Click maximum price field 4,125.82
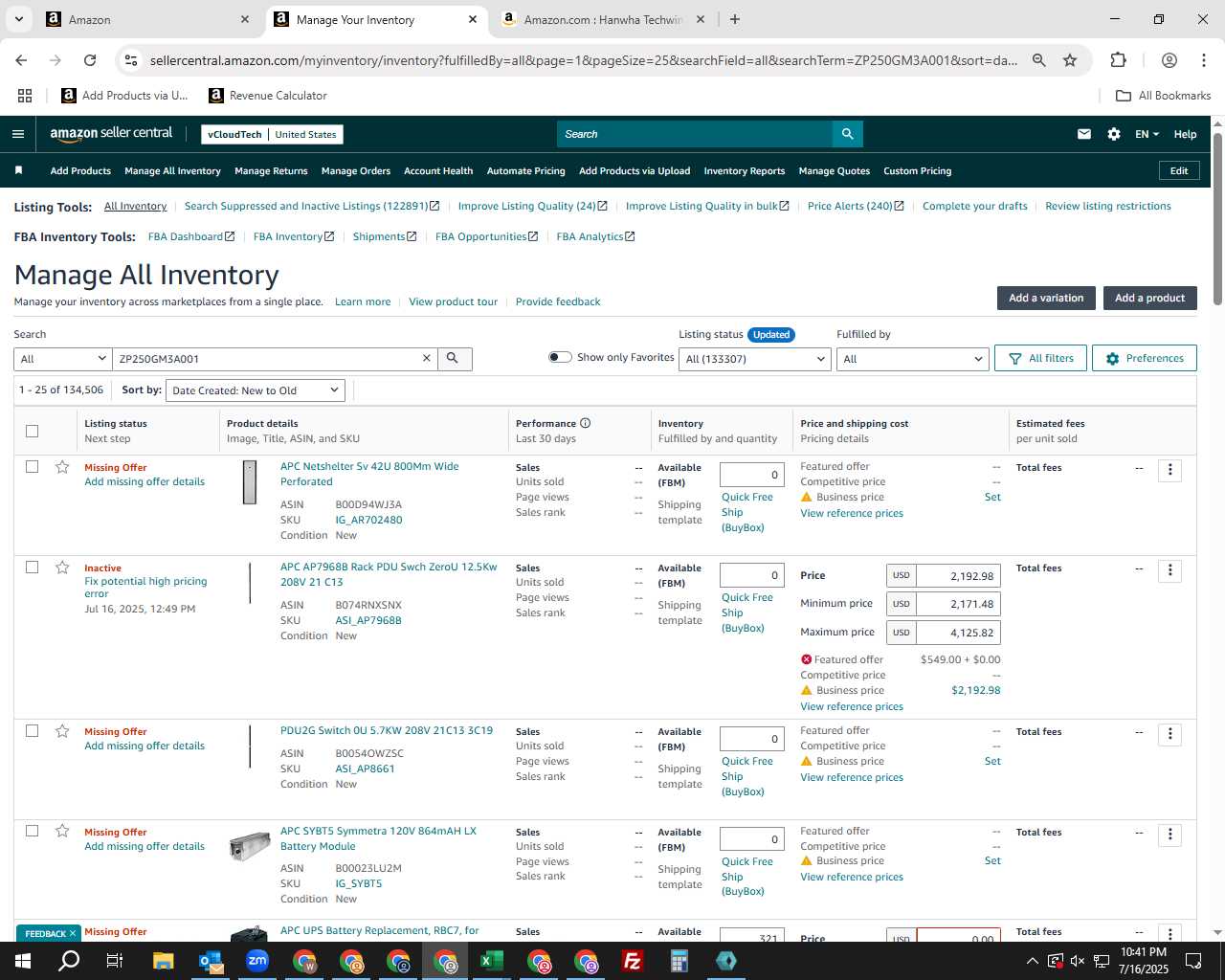 (958, 632)
